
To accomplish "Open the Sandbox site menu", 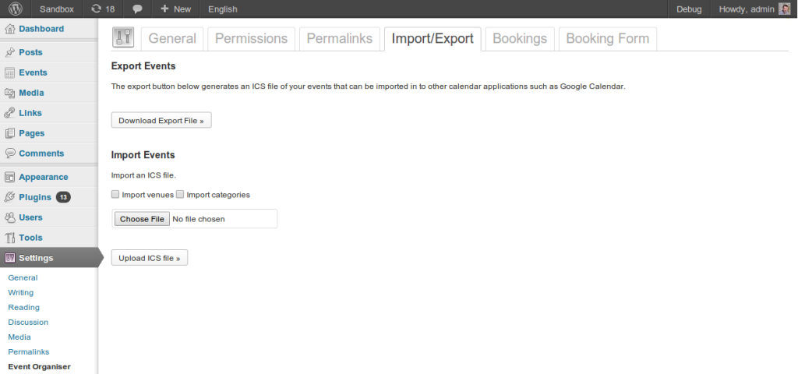I will (x=56, y=9).
